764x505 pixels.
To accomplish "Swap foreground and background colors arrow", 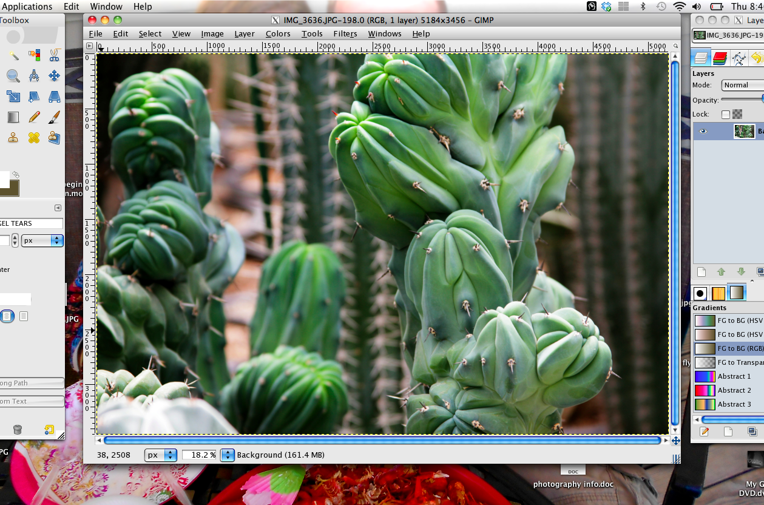I will (16, 175).
